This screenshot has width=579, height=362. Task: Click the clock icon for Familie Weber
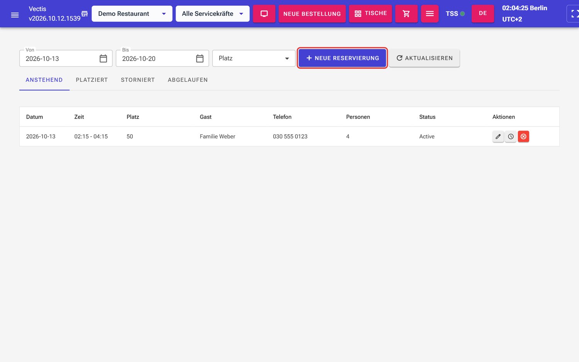[511, 137]
